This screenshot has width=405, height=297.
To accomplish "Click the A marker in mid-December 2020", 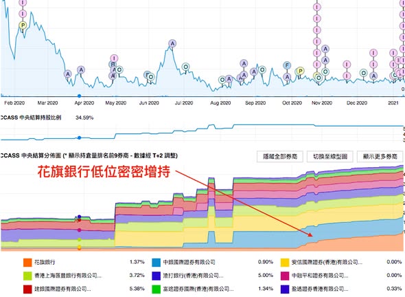I will point(373,76).
